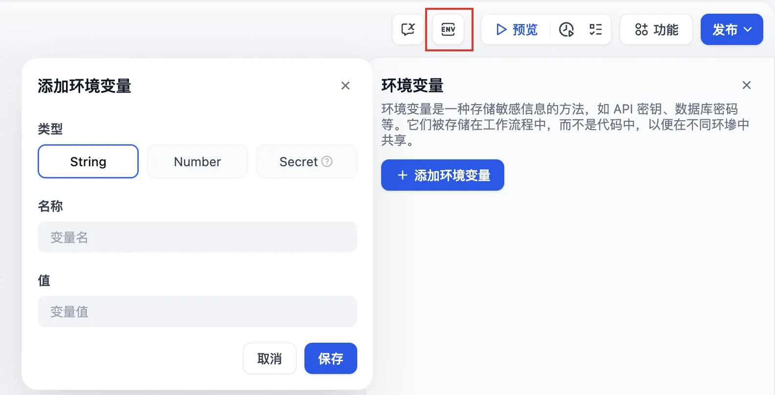Close the 添加环境变量 dialog
Viewport: 775px width, 395px height.
point(345,86)
